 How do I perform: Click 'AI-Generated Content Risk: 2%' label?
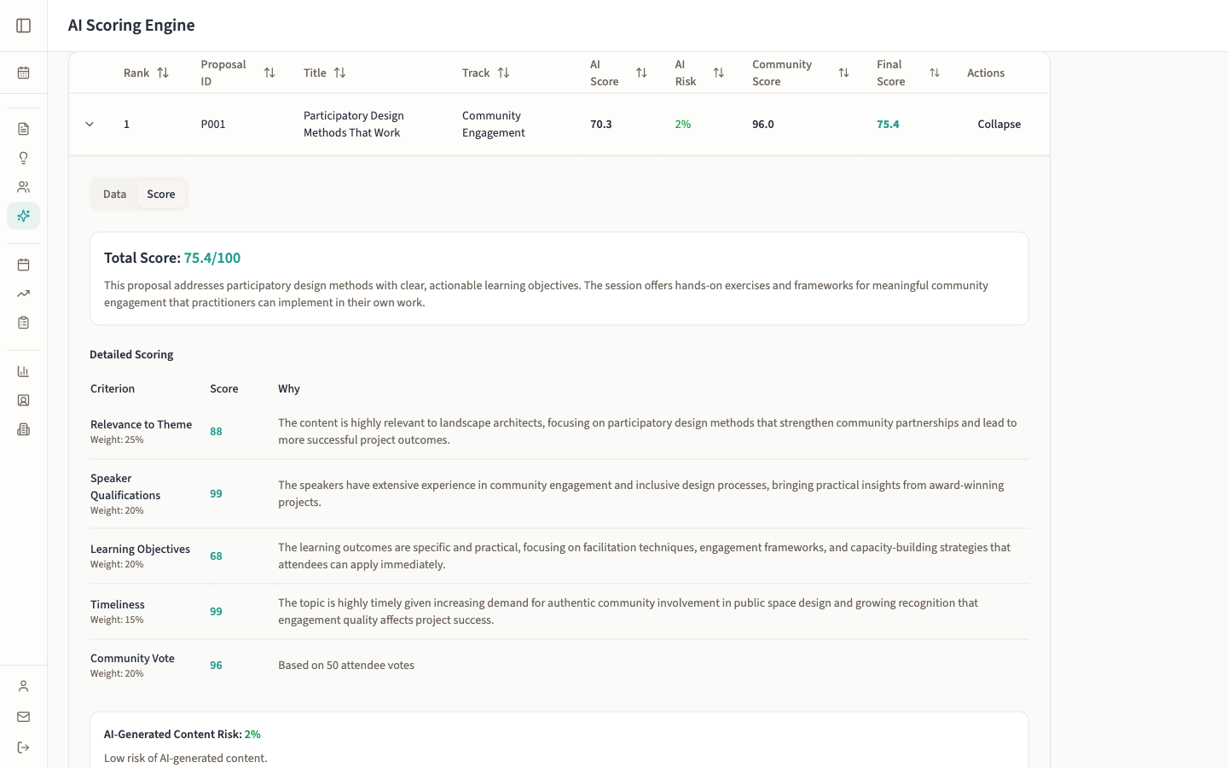(x=182, y=735)
